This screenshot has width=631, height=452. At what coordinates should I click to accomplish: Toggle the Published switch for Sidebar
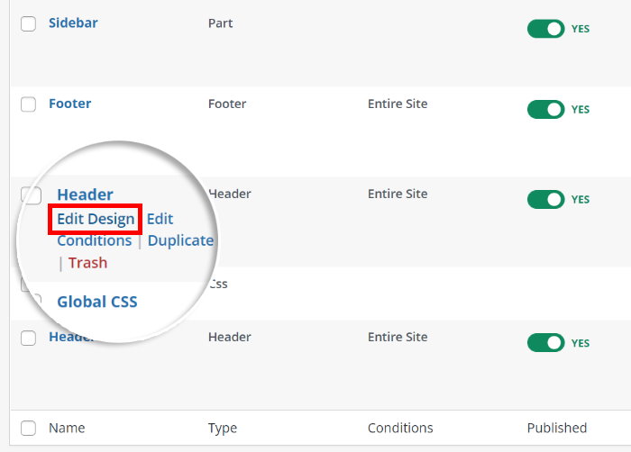tap(545, 29)
